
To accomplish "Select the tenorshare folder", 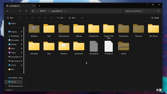I will tap(34, 48).
